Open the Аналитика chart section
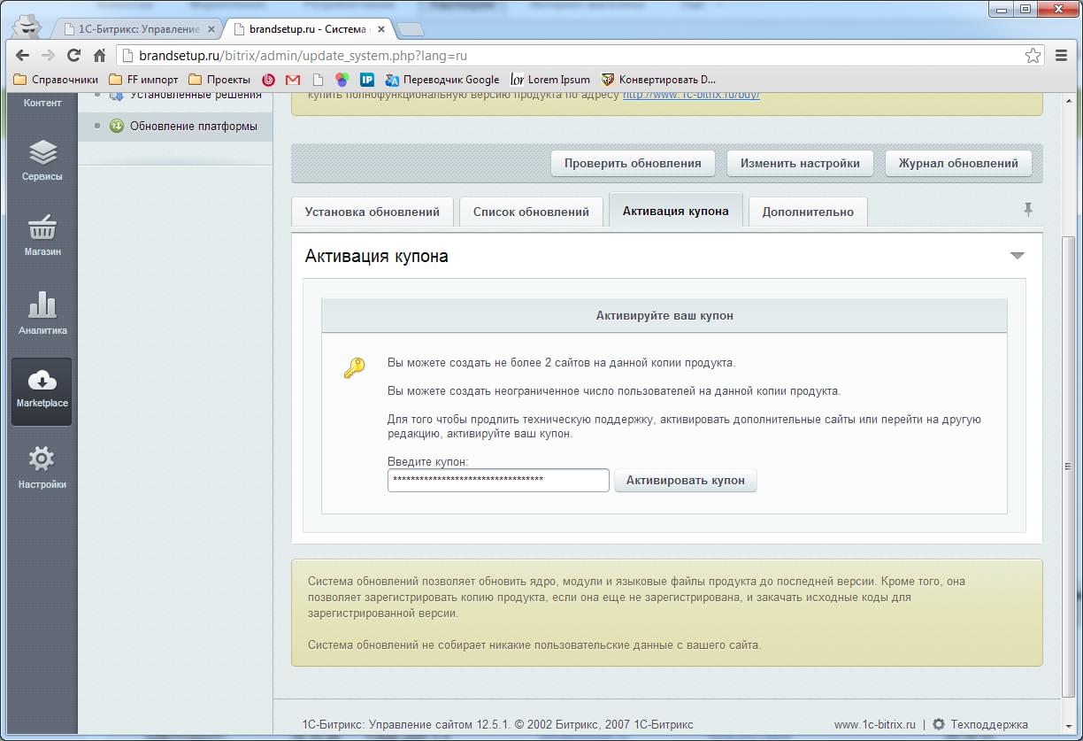1083x741 pixels. (42, 313)
